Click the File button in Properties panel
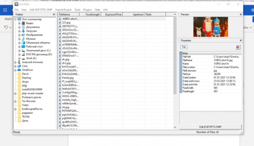254x146 pixels. pyautogui.click(x=184, y=47)
